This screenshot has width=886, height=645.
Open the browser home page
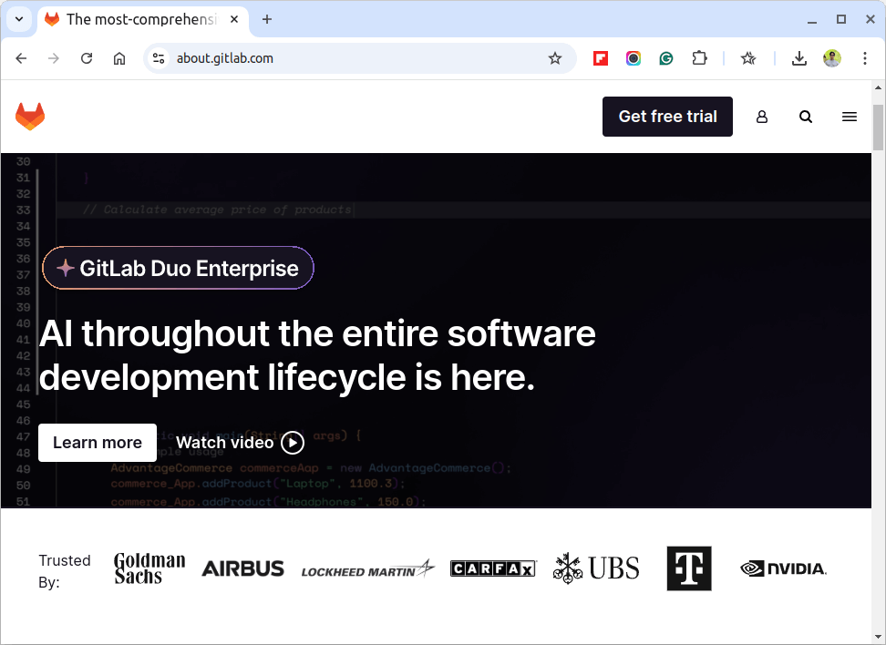point(119,58)
